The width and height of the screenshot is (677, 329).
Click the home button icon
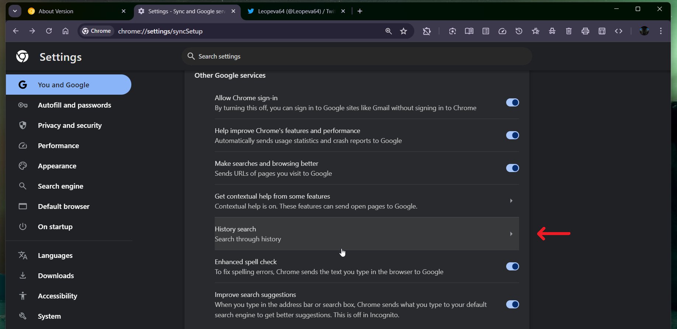coord(65,31)
